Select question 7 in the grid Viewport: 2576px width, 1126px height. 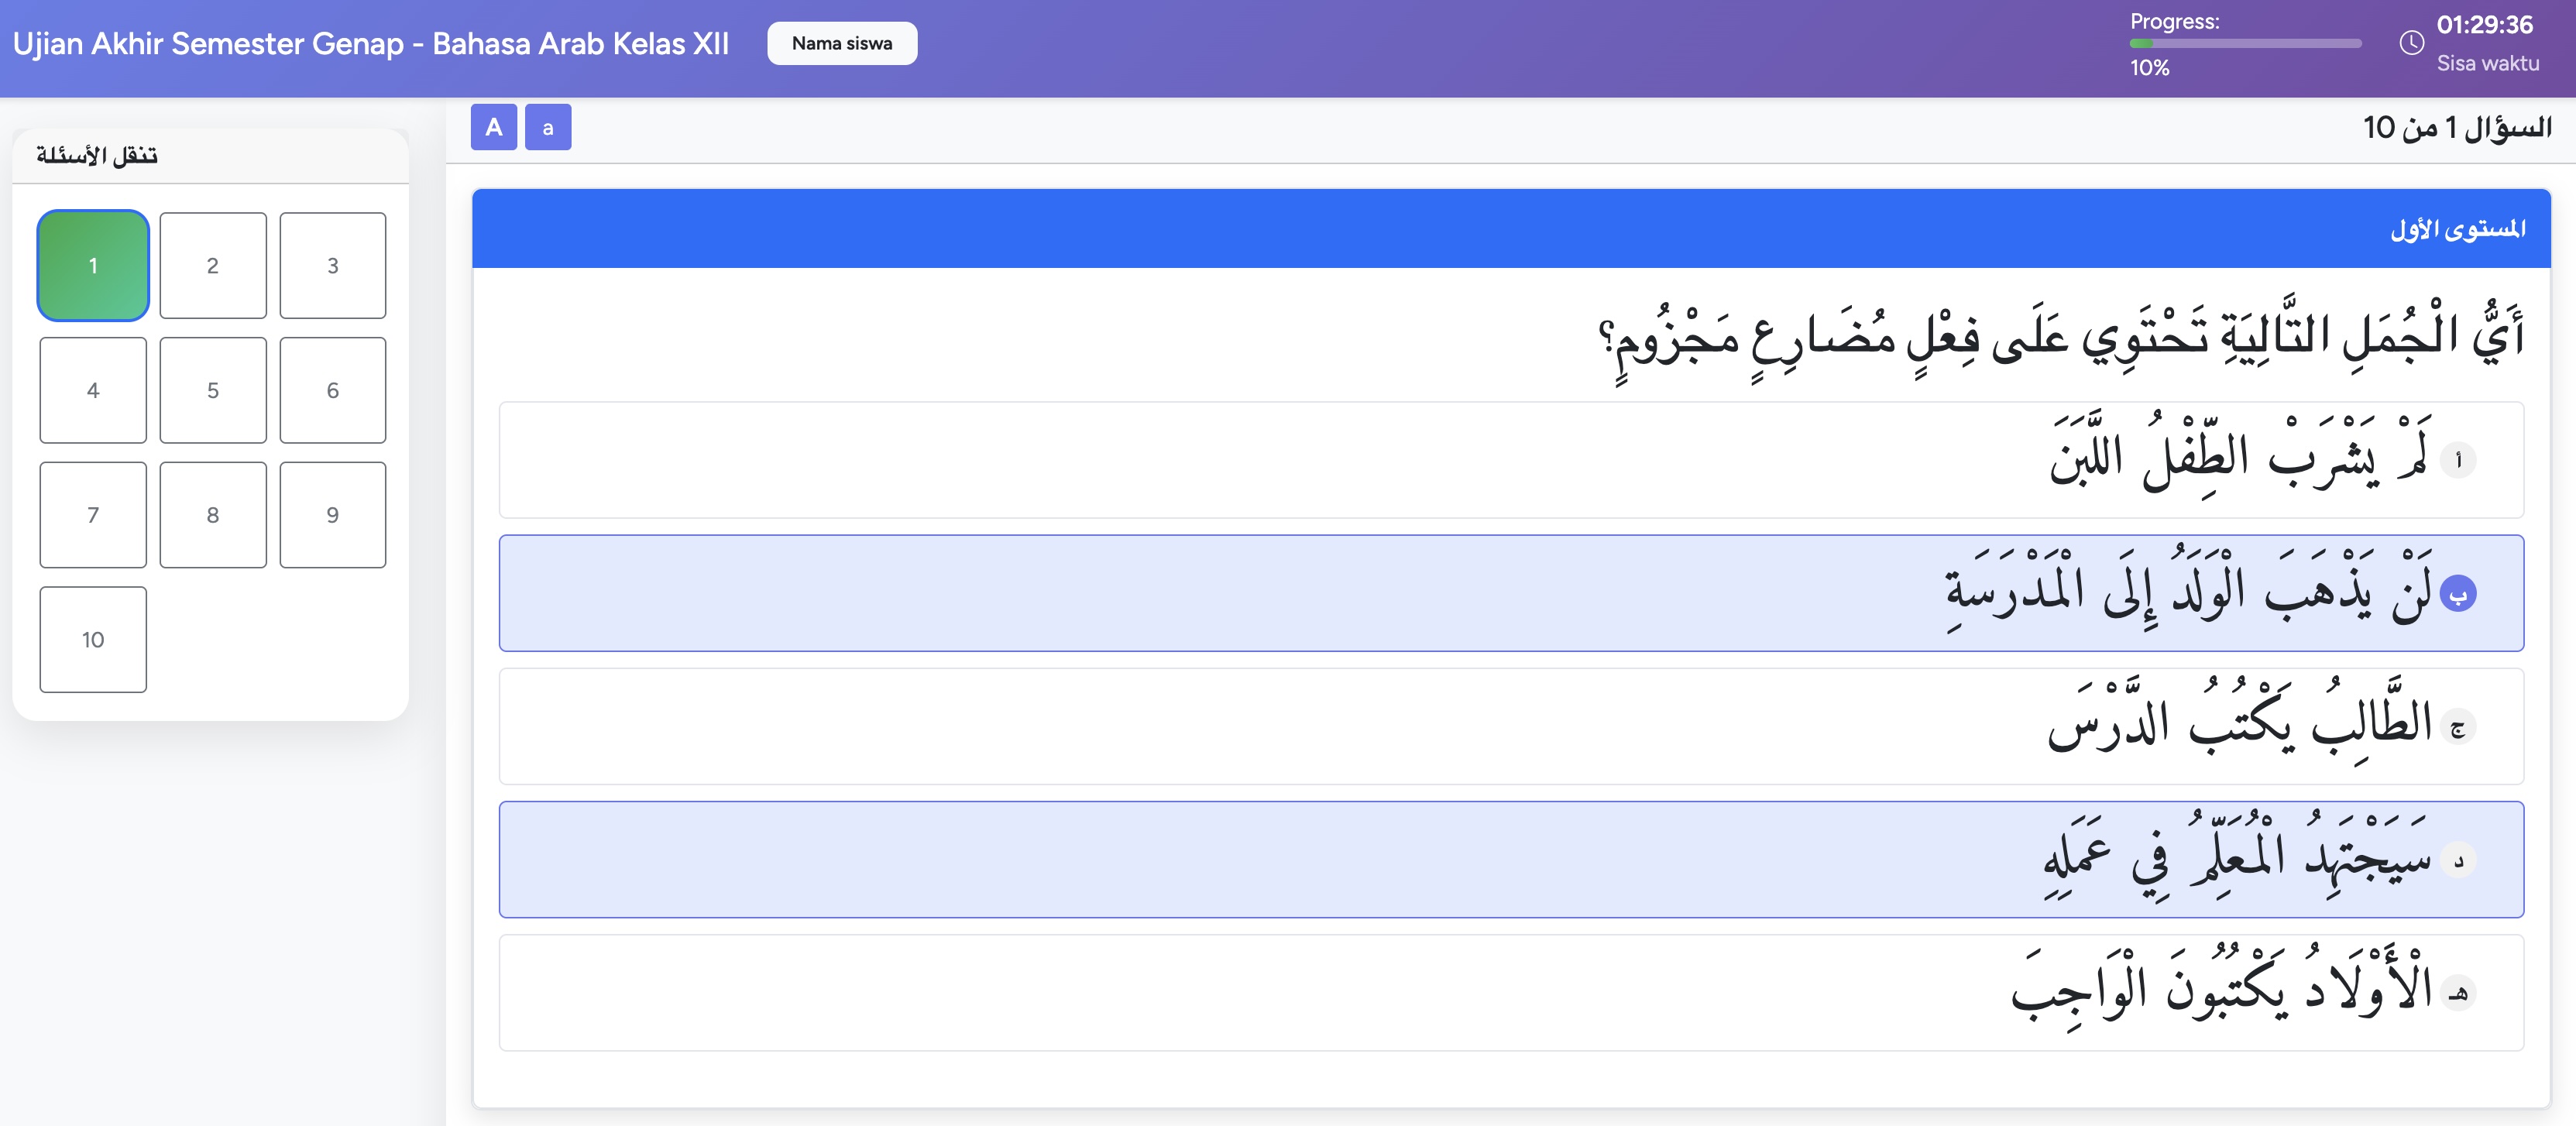pyautogui.click(x=92, y=514)
